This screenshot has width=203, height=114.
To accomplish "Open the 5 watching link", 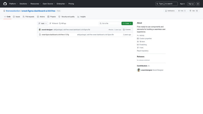I will 142,45.
